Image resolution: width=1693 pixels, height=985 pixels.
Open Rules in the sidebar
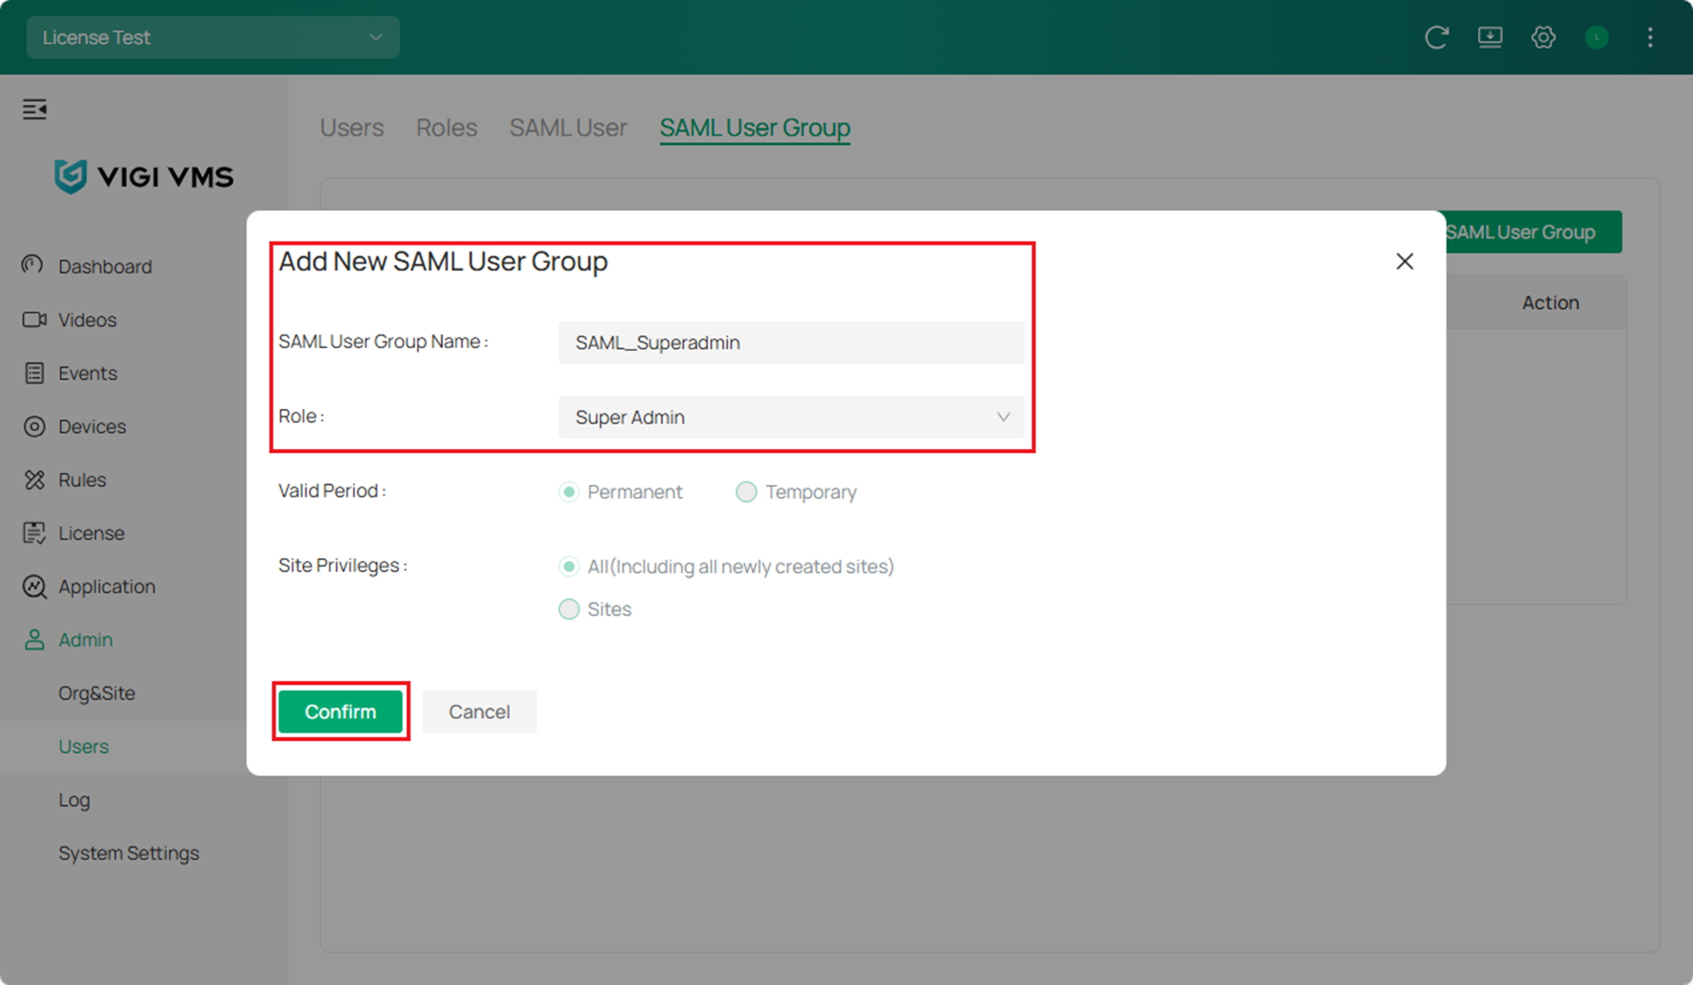(82, 480)
